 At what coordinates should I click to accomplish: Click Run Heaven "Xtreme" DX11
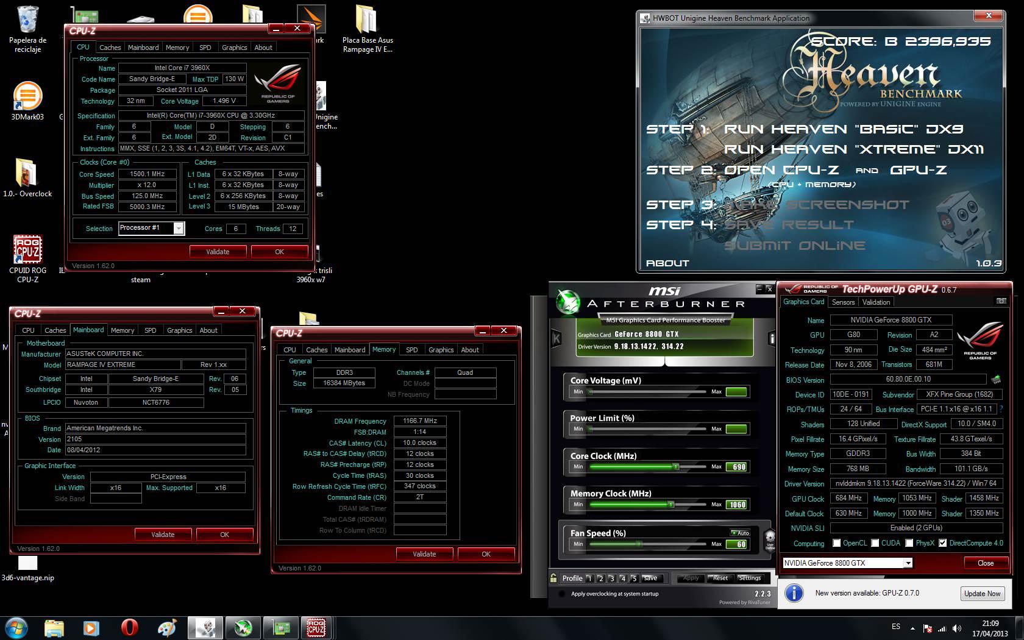[853, 149]
